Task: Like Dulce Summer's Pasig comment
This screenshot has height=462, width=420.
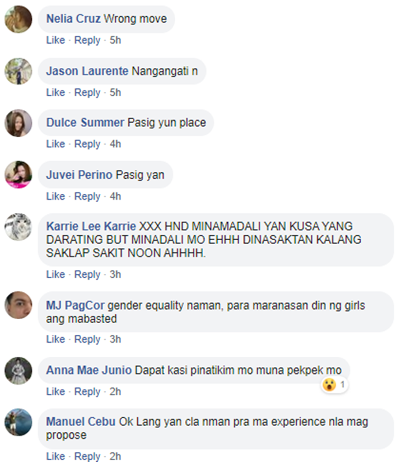Action: pos(55,144)
